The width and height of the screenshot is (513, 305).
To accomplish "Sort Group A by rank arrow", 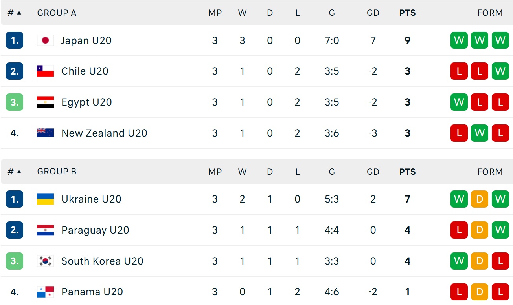I will point(19,13).
